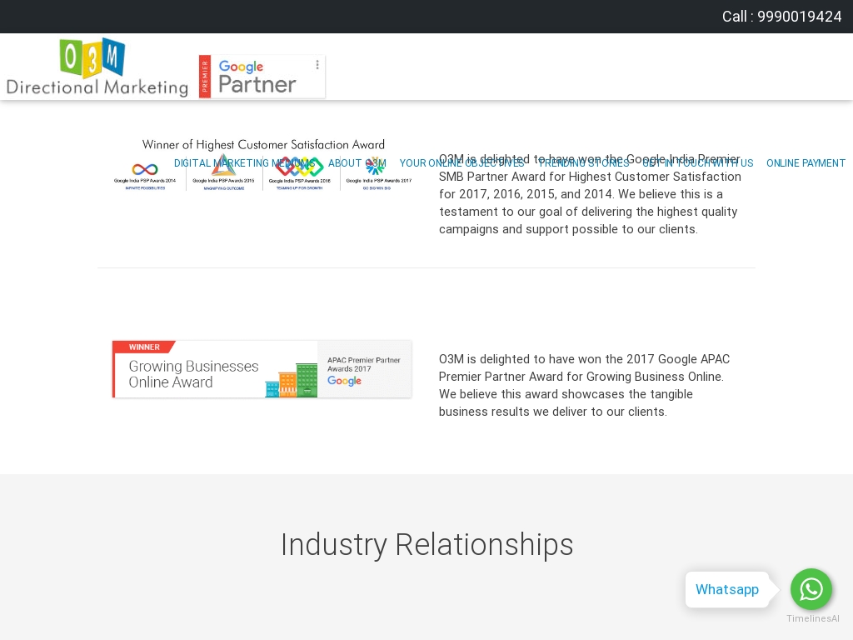This screenshot has height=640, width=853.
Task: Click the APAC Premier Partner Awards 2017 text
Action: coord(363,364)
